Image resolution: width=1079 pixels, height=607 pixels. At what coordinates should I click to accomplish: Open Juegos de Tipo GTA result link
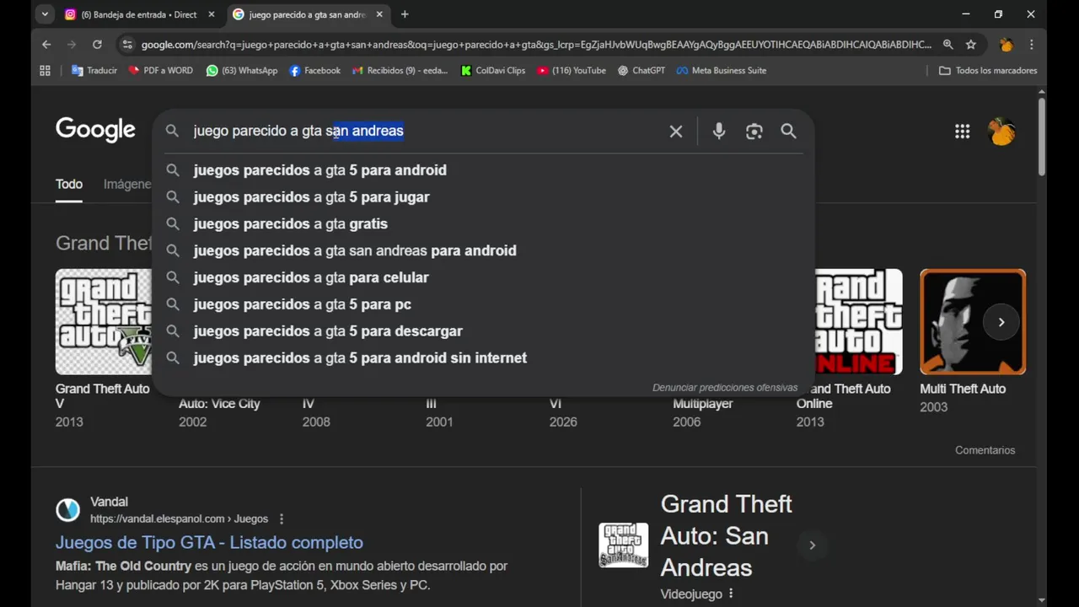pyautogui.click(x=209, y=543)
